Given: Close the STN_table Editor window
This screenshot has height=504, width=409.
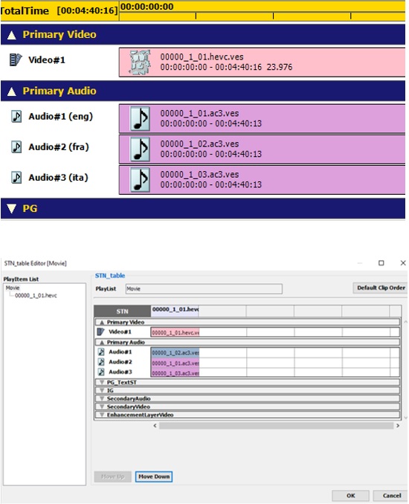Looking at the screenshot, I should (403, 263).
